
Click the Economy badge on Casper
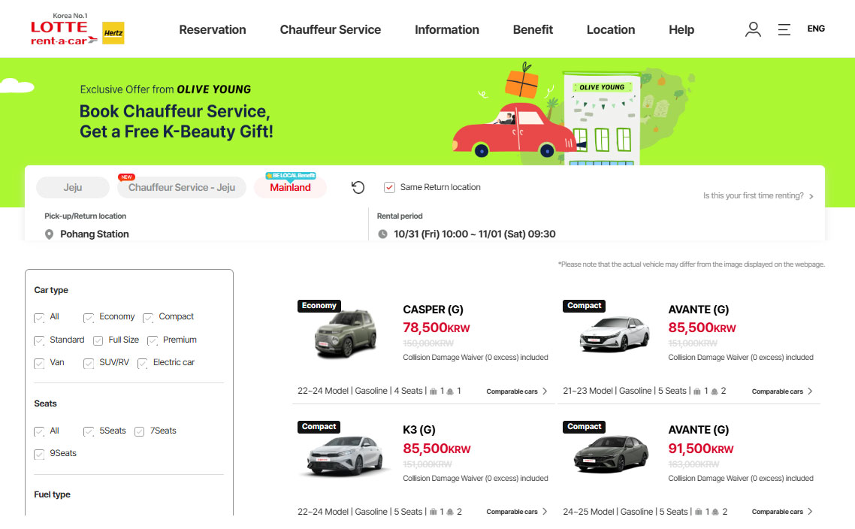point(319,305)
